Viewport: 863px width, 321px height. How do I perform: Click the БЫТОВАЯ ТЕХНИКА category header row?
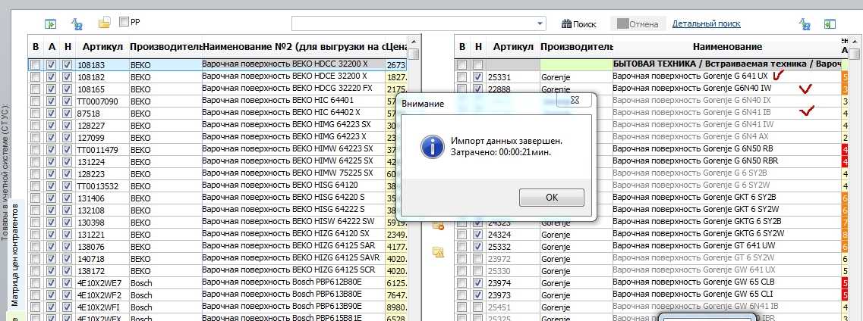click(x=652, y=65)
